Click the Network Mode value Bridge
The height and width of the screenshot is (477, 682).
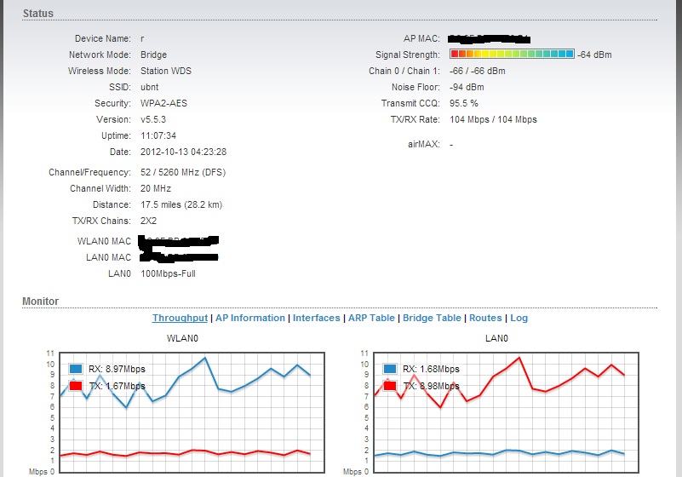[153, 55]
